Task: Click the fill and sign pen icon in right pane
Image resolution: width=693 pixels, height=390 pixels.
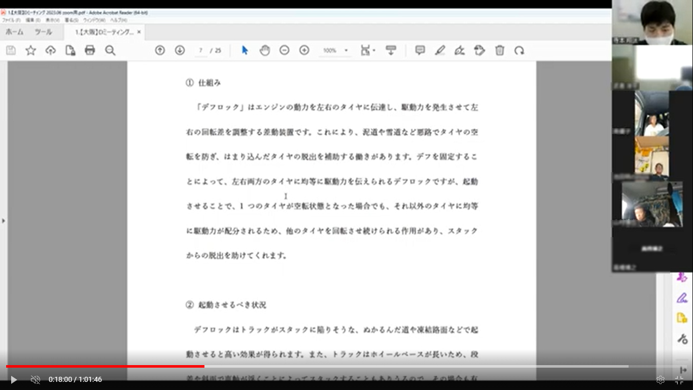Action: pos(682,298)
